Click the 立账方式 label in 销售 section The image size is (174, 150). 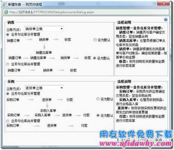point(14,30)
